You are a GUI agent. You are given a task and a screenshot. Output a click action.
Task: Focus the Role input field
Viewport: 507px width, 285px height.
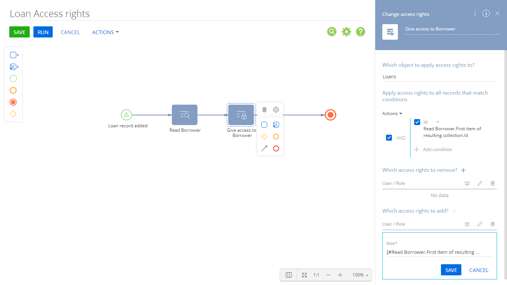coord(439,252)
